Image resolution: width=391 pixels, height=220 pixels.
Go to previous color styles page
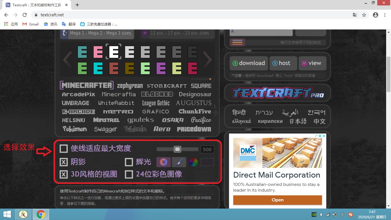[67, 60]
